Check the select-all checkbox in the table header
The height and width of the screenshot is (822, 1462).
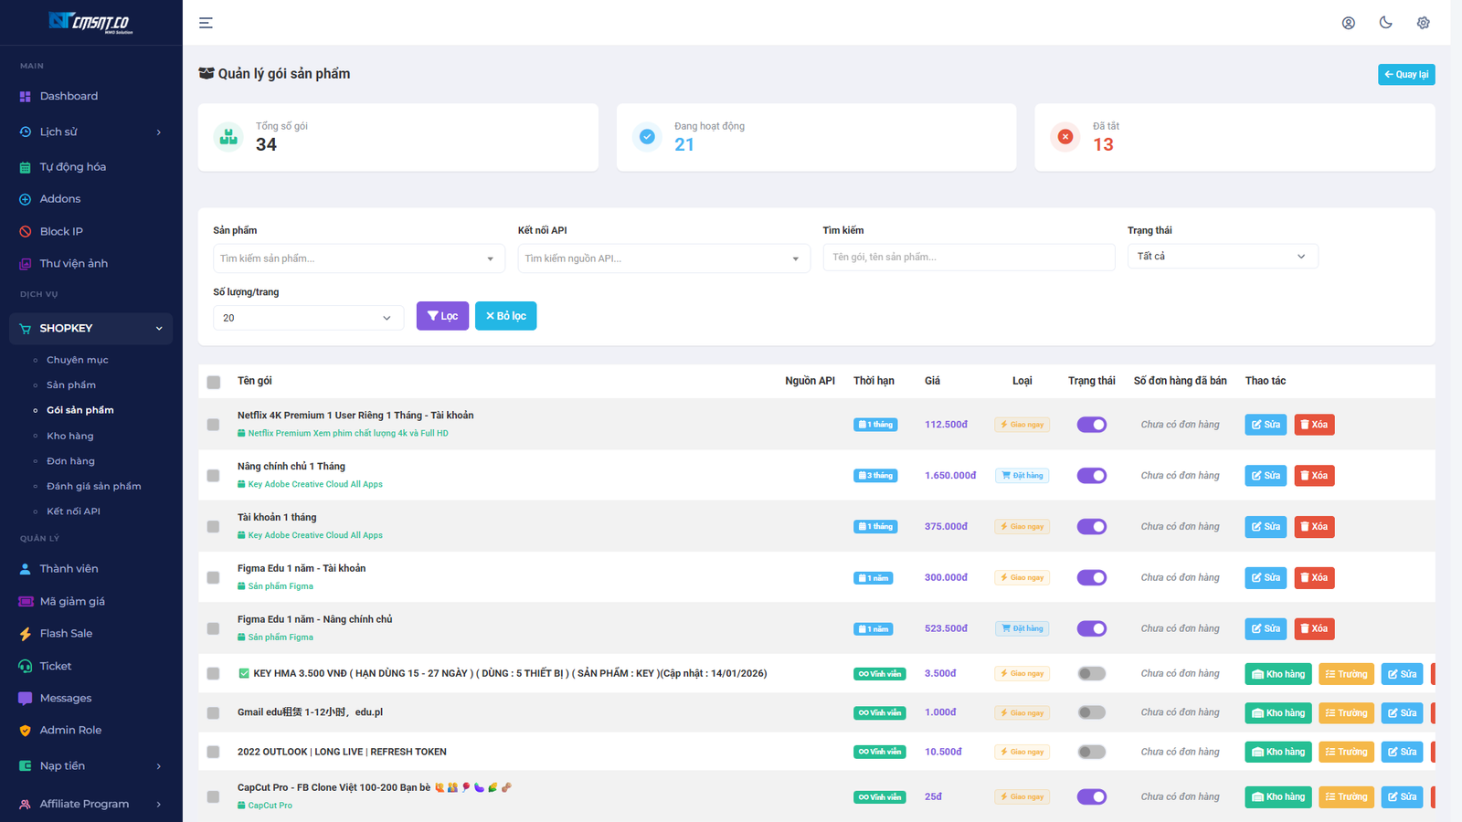click(x=213, y=381)
